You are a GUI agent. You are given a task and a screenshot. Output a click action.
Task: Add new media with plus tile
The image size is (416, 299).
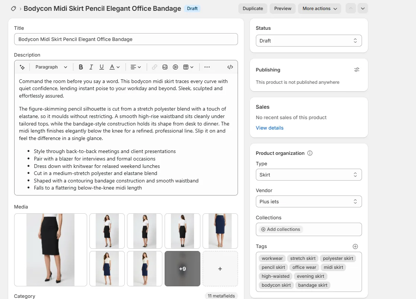pyautogui.click(x=220, y=269)
